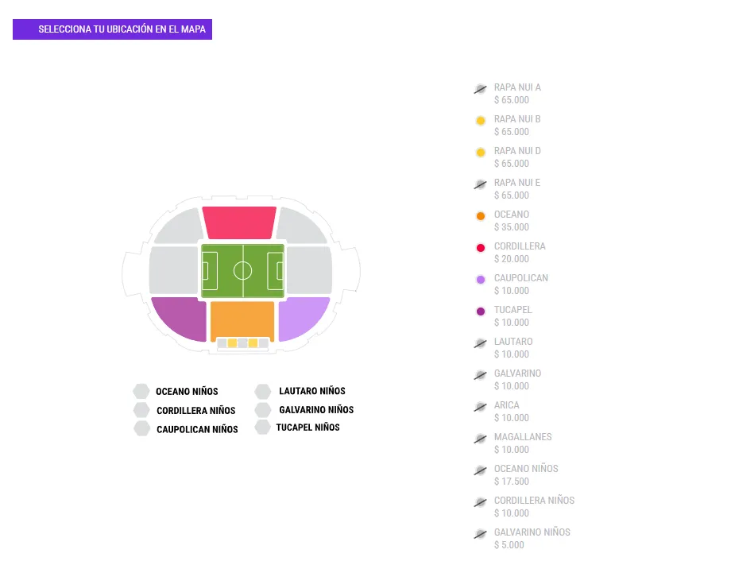Click the Galvarino Niños hexagon at list bottom
The width and height of the screenshot is (731, 565).
480,533
